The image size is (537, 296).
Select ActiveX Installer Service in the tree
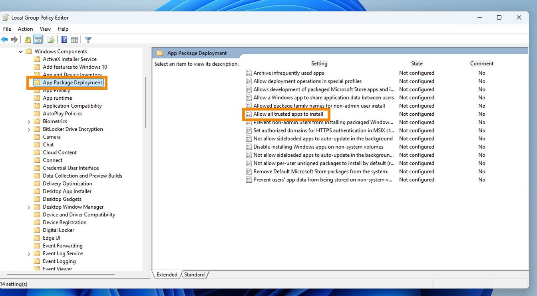(70, 59)
